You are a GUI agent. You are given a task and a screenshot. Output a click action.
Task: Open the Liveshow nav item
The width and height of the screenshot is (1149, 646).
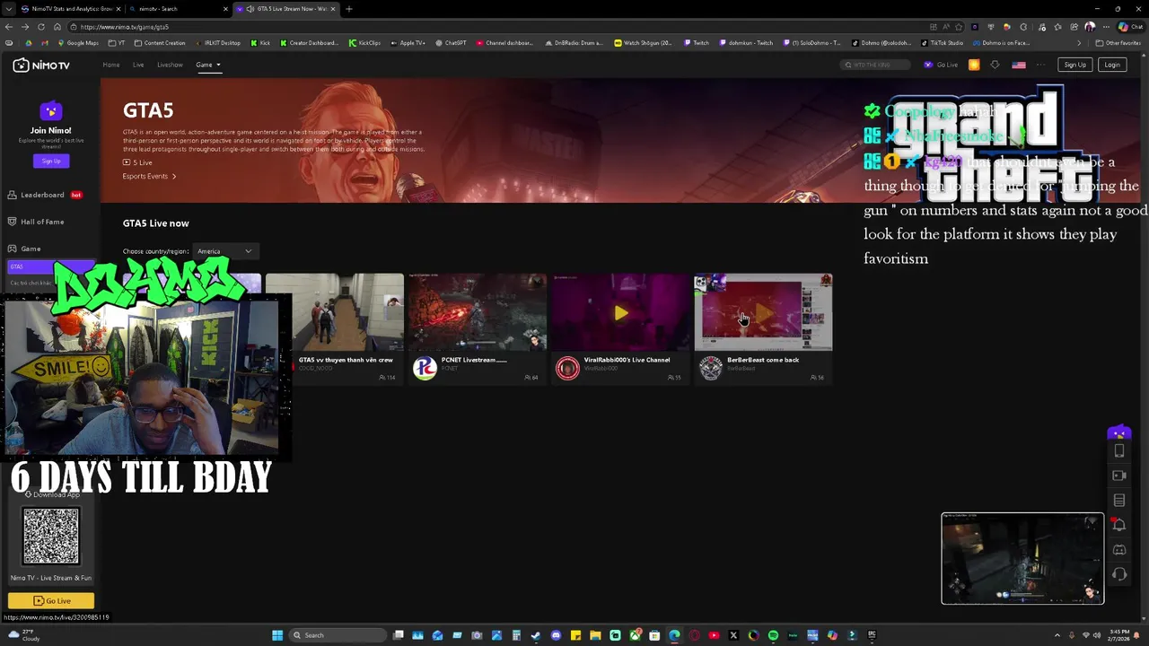tap(170, 65)
